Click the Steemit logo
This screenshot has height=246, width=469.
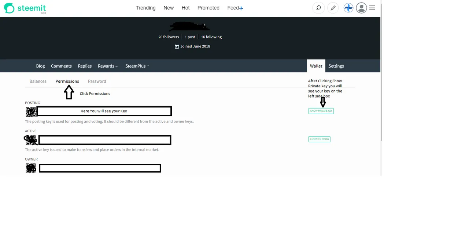point(25,8)
